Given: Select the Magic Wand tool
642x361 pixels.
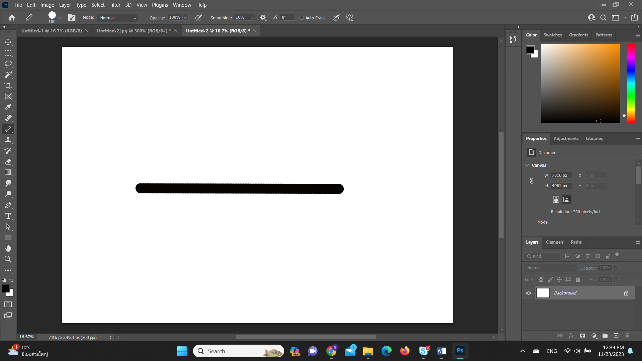Looking at the screenshot, I should 8,75.
